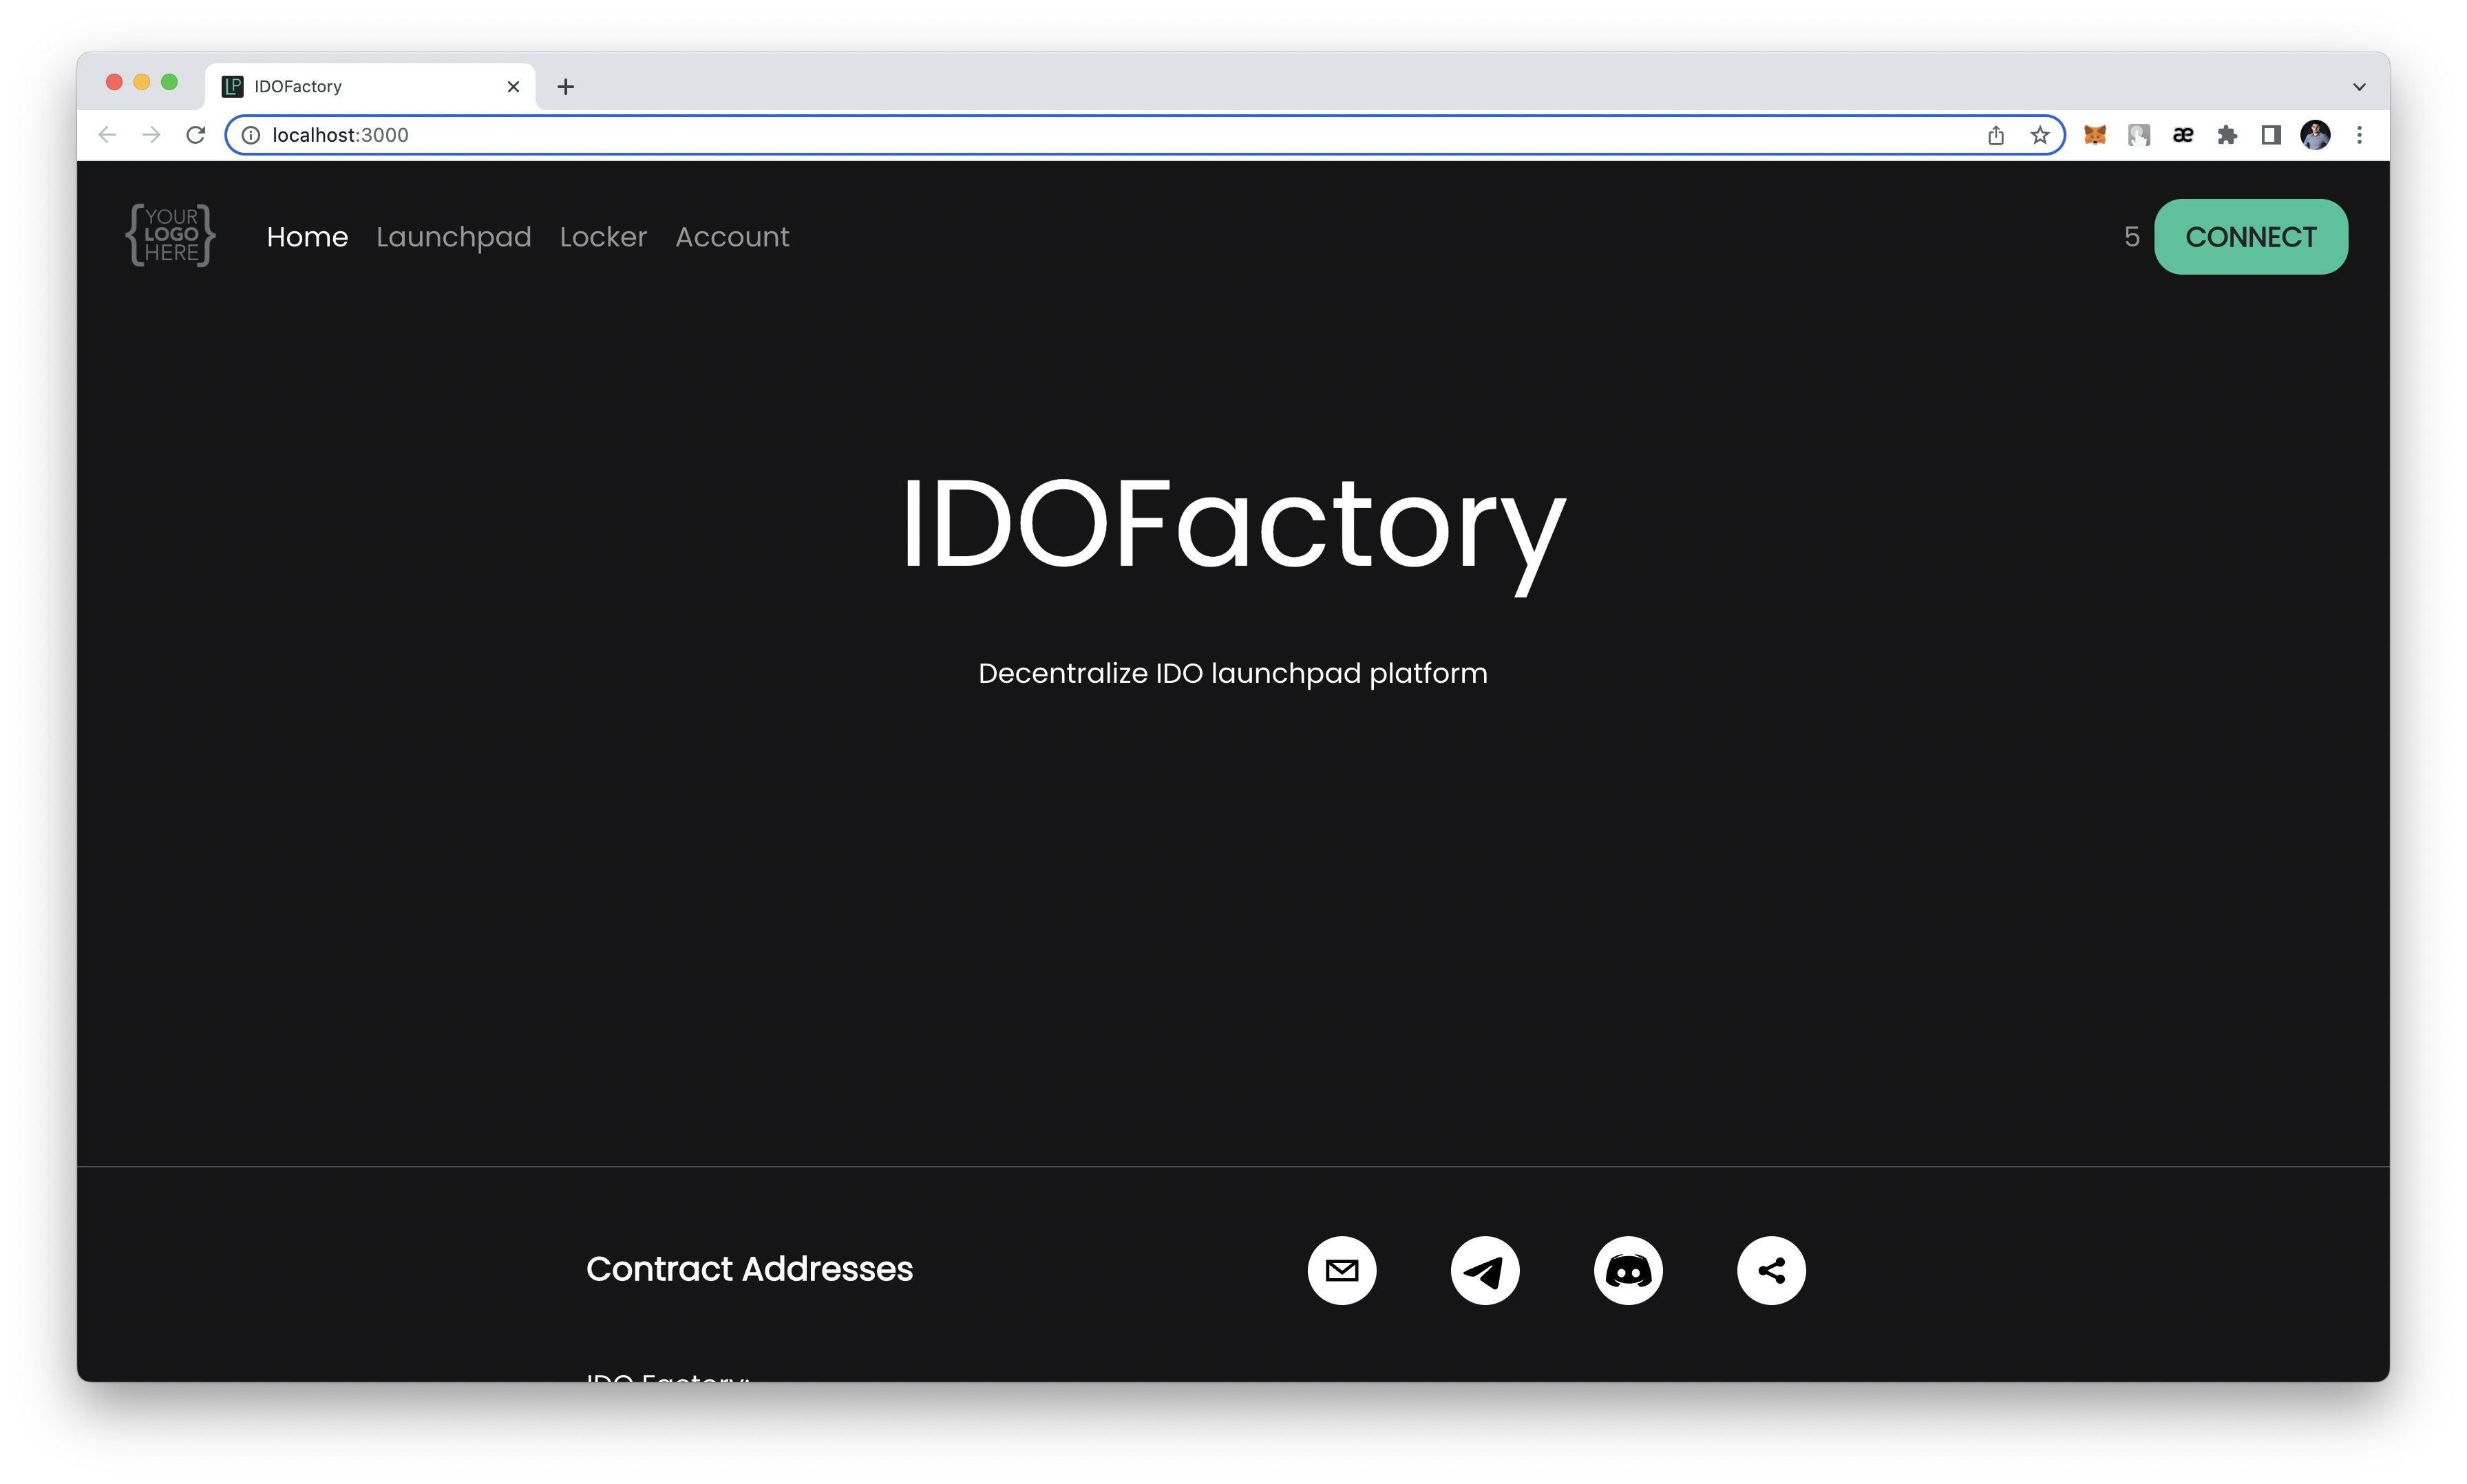Screen dimensions: 2467x1484
Task: Open the Discord social link icon
Action: 1627,1271
